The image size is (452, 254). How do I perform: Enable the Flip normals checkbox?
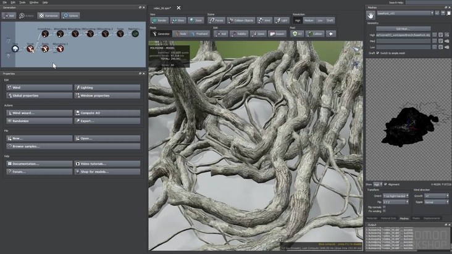pos(385,207)
